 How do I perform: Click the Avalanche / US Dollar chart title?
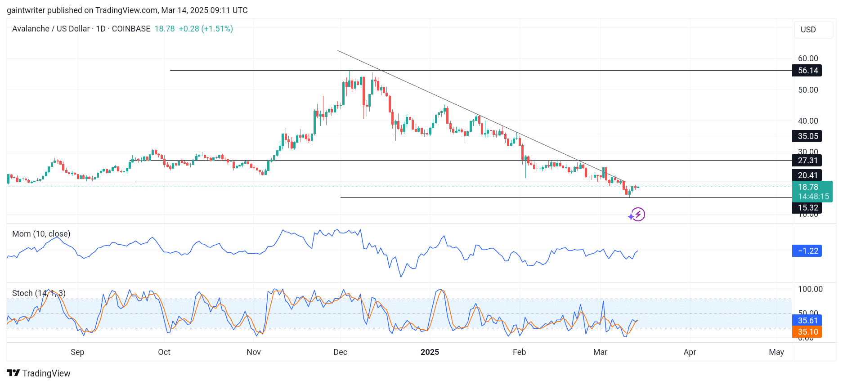[81, 29]
